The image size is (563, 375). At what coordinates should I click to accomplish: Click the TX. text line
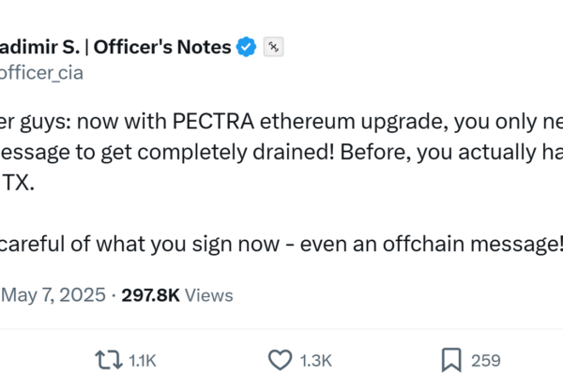(19, 183)
